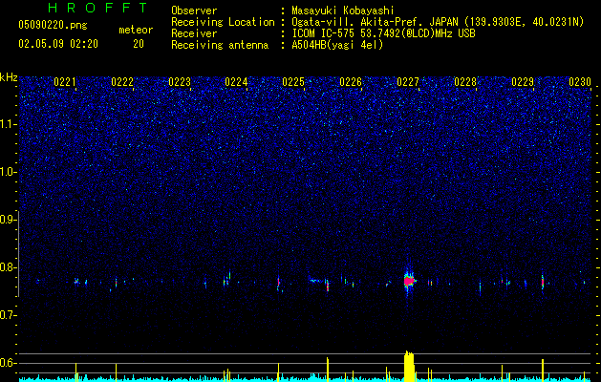Click the 0229 time marker
Screen dimensions: 601x382
coord(523,82)
